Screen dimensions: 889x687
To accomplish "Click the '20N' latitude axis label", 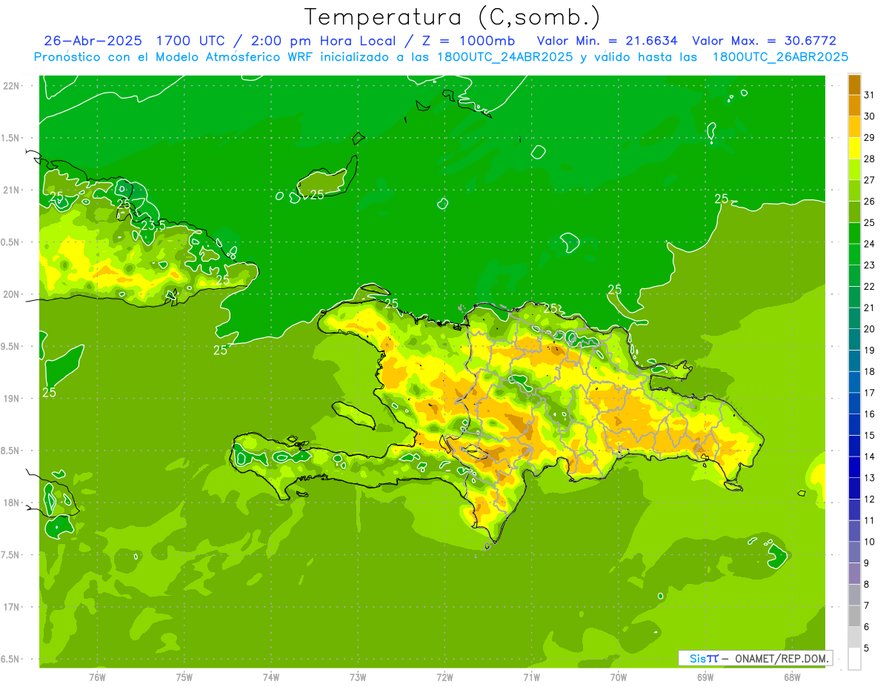I will [11, 294].
